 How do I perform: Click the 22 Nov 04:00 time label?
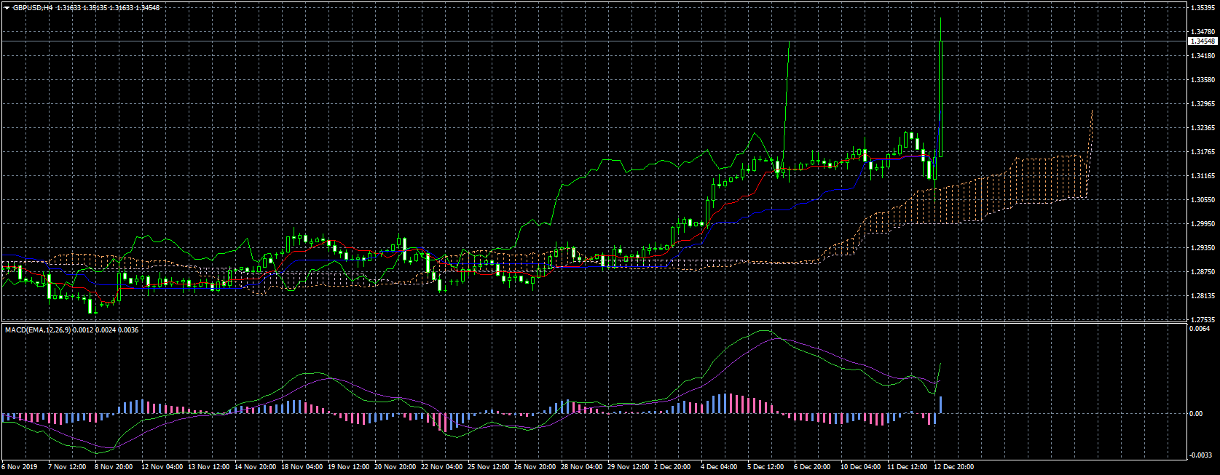[x=441, y=467]
